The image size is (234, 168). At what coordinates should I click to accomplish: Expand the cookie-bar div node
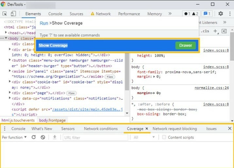pos(10,81)
